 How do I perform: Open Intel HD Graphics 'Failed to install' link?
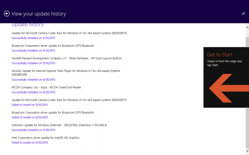[30, 143]
